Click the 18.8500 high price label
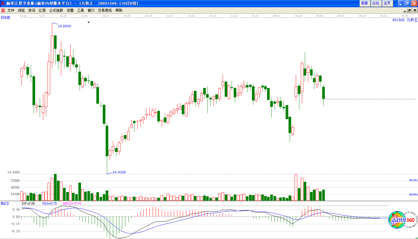 (x=64, y=26)
